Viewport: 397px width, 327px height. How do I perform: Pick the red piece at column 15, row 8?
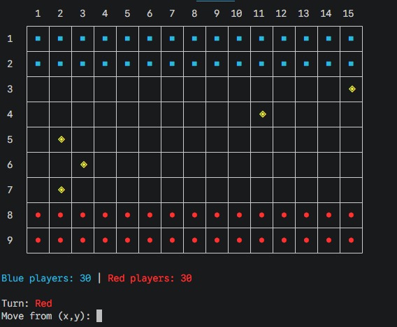pos(351,215)
